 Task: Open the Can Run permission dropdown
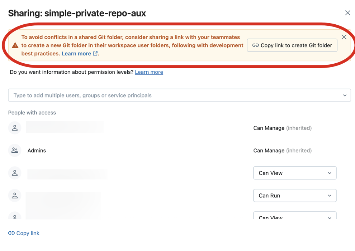click(x=295, y=195)
